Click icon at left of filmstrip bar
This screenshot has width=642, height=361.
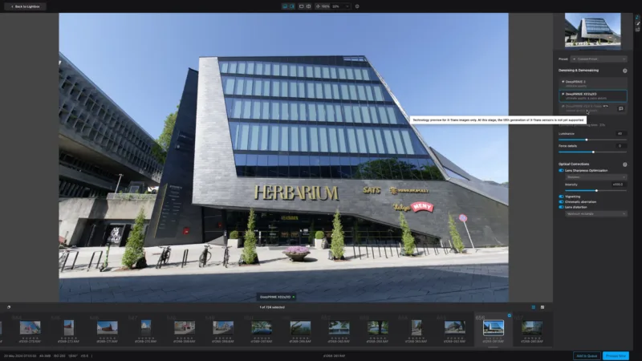[9, 307]
